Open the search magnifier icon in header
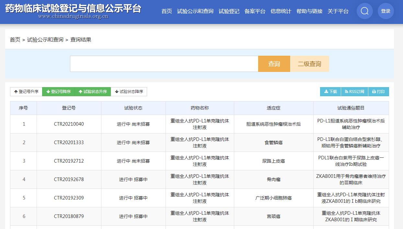 (x=364, y=11)
